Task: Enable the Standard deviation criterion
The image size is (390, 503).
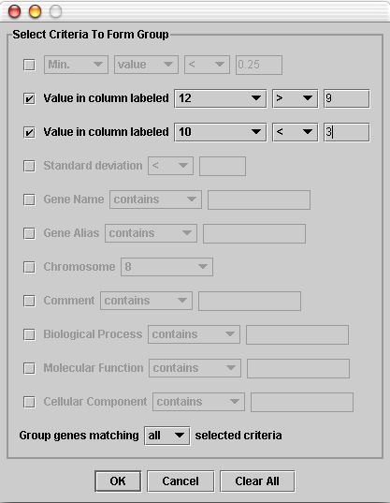Action: tap(29, 166)
